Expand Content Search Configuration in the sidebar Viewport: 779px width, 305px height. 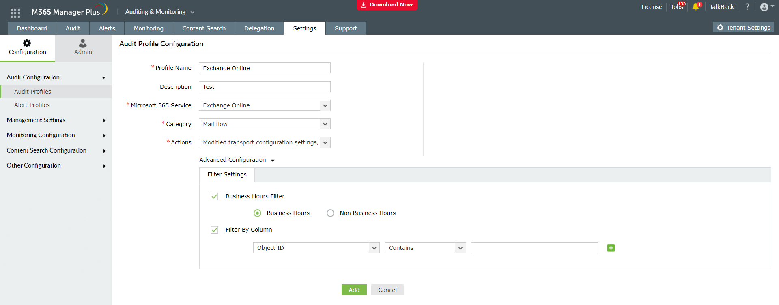(56, 150)
